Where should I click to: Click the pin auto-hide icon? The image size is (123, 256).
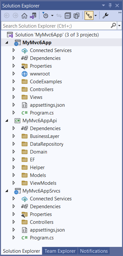(110, 6)
